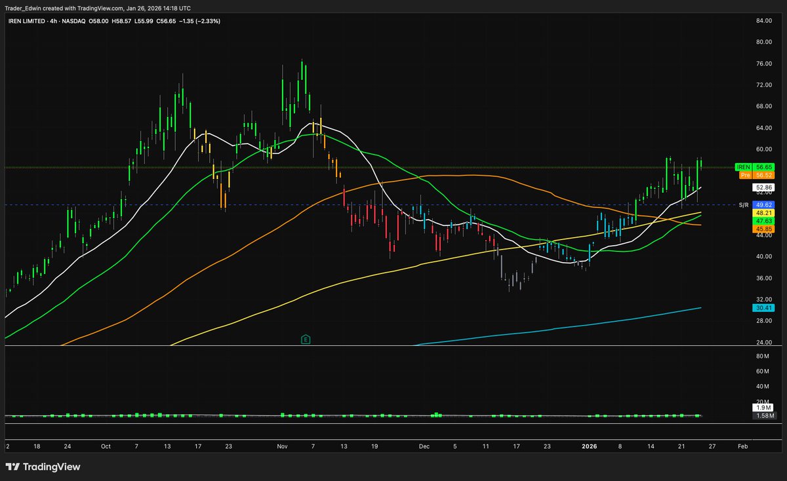Click the 1.58 M volume tag
This screenshot has width=787, height=481.
(x=765, y=415)
